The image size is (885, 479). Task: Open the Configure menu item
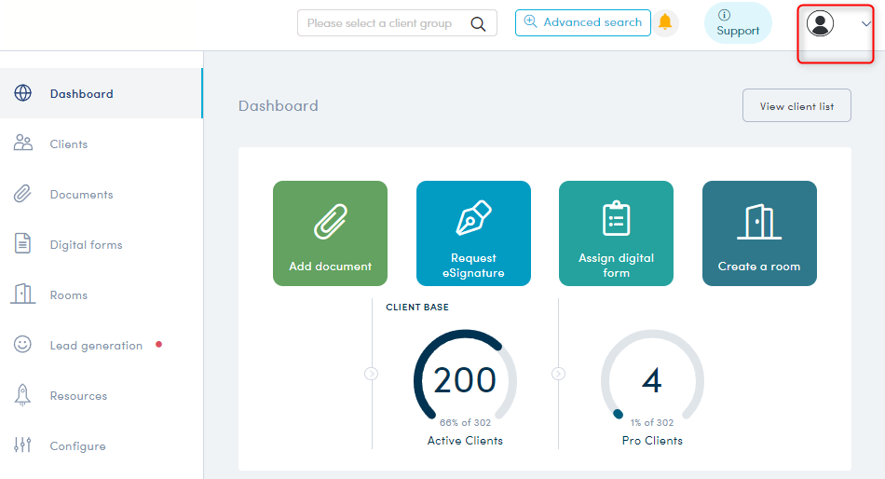pyautogui.click(x=101, y=445)
